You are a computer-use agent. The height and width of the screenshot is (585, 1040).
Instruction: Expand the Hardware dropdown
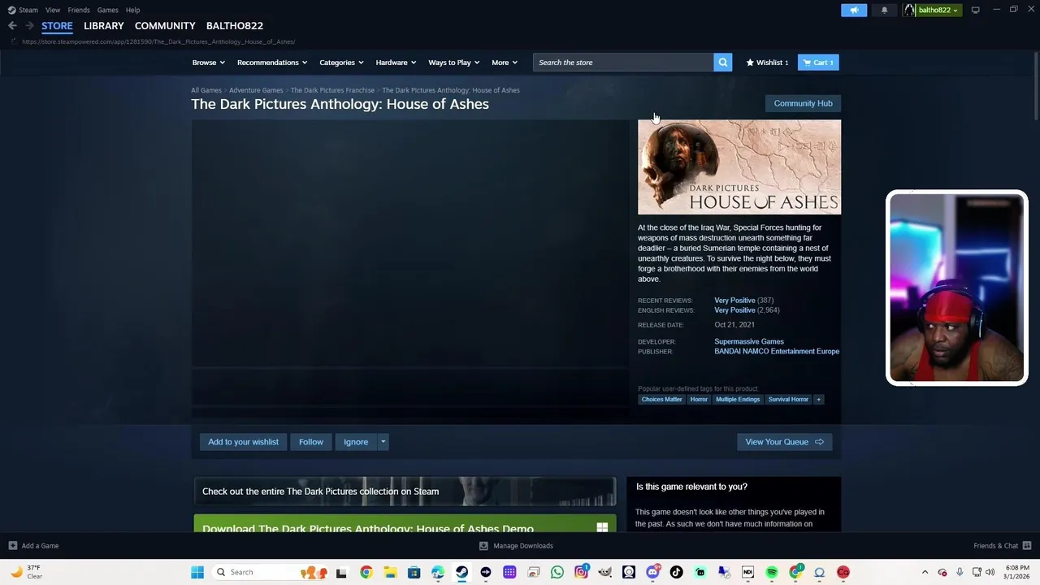396,63
